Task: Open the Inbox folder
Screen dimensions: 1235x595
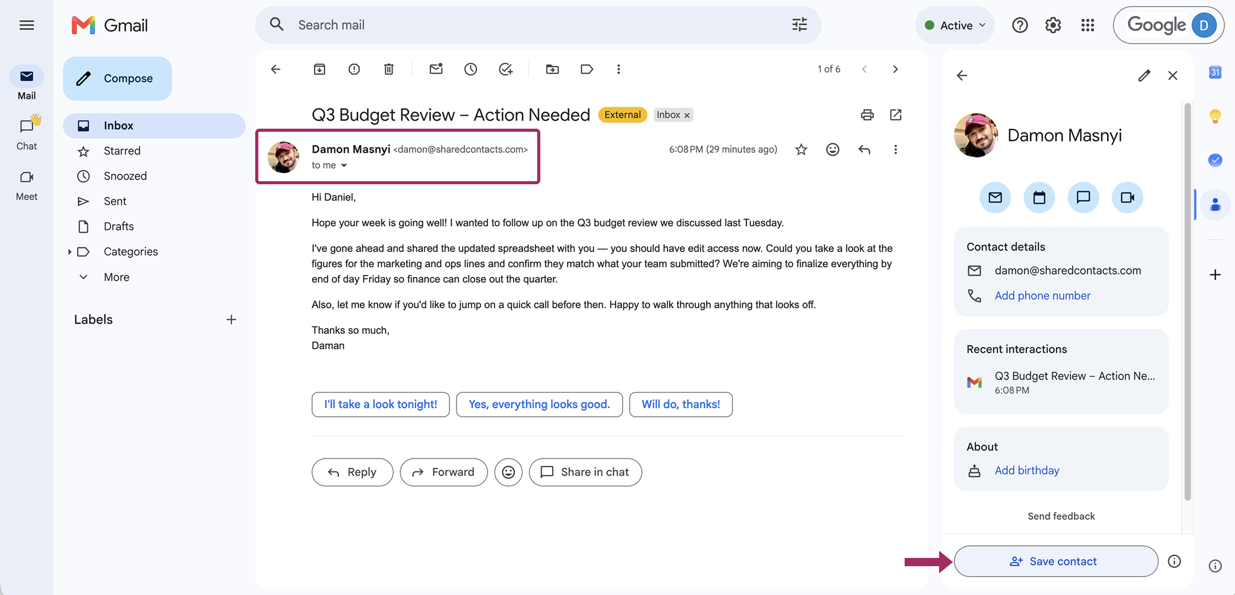Action: 154,126
